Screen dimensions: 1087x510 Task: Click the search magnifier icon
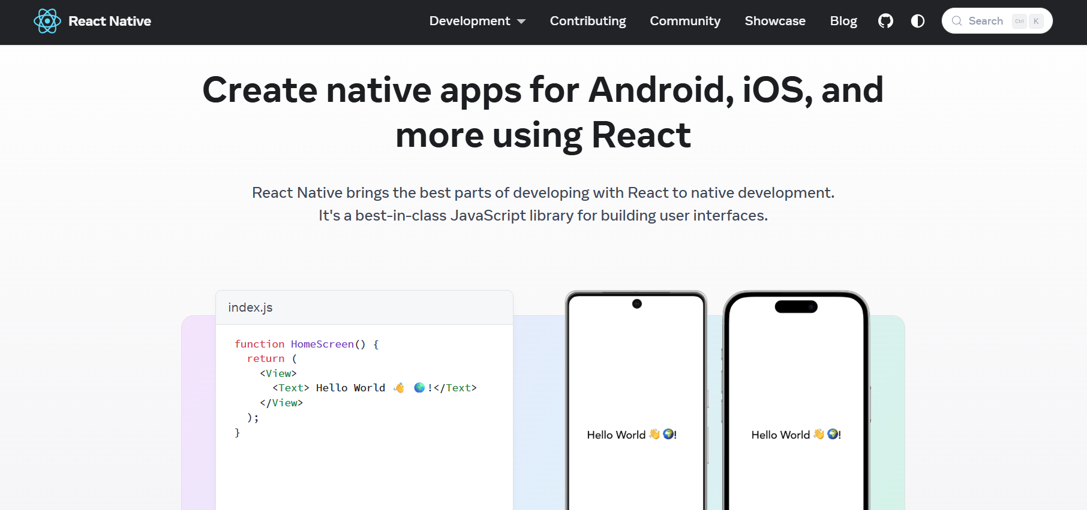tap(957, 21)
